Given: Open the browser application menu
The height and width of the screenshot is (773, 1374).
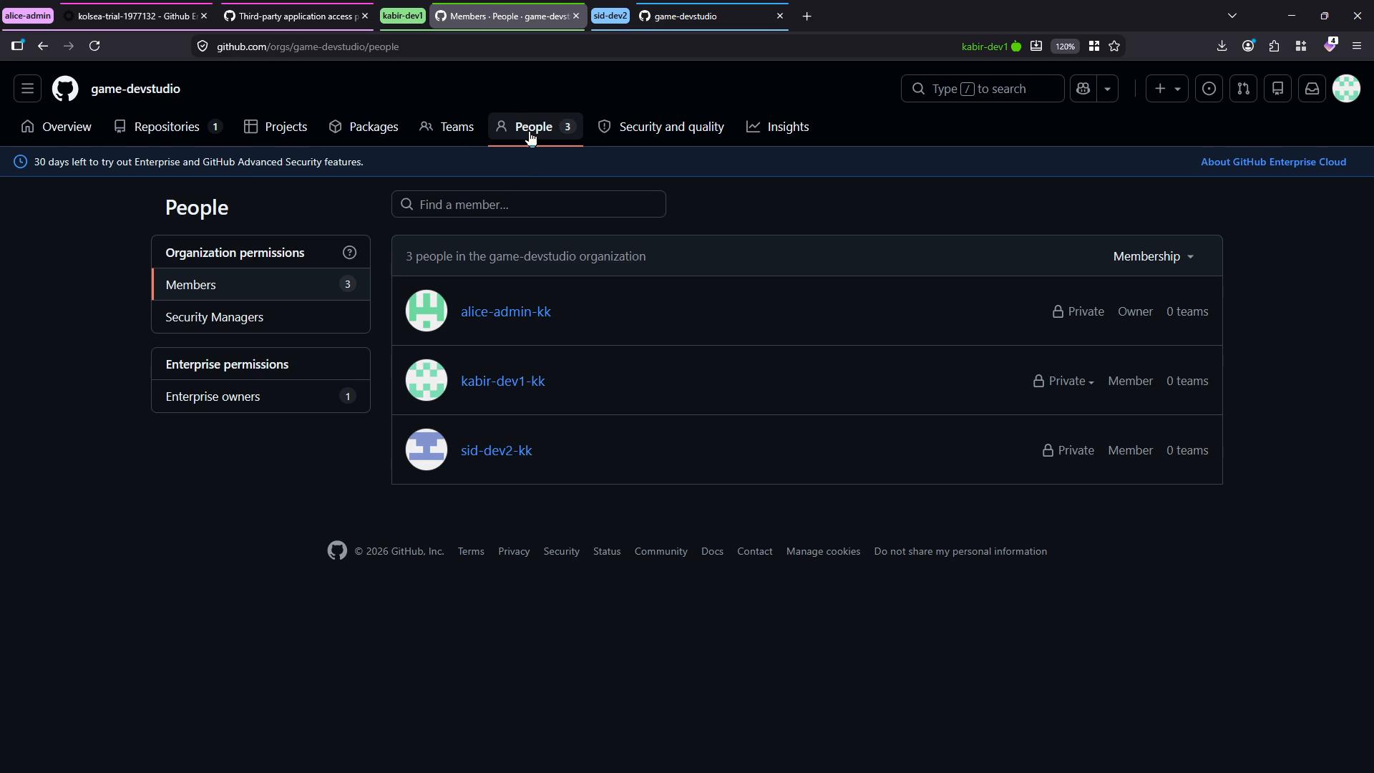Looking at the screenshot, I should coord(1356,46).
